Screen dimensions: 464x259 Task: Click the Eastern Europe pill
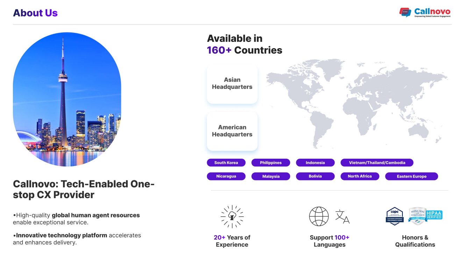click(412, 177)
